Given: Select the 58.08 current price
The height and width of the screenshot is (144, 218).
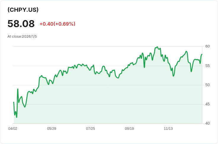Looking at the screenshot, I should coord(21,24).
